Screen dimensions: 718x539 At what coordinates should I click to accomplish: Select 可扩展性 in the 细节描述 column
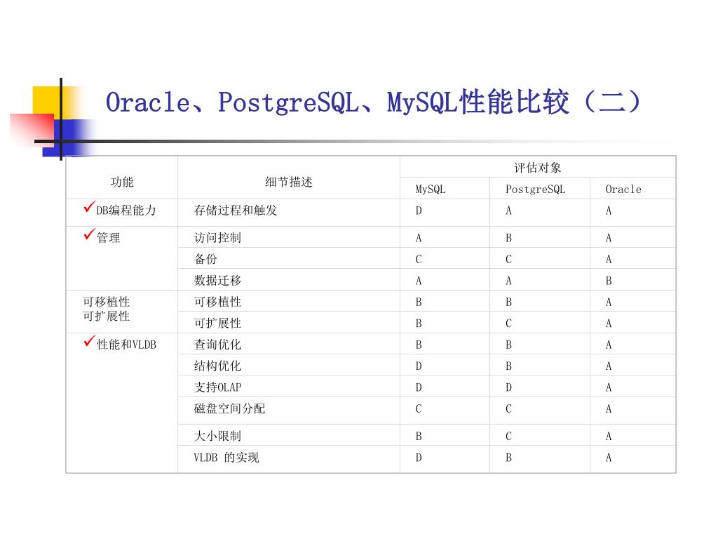pyautogui.click(x=217, y=324)
